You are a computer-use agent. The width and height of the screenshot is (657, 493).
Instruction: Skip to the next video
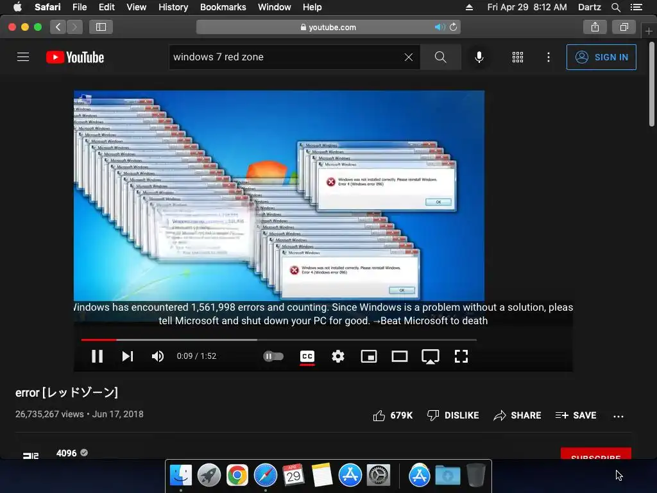click(x=128, y=356)
